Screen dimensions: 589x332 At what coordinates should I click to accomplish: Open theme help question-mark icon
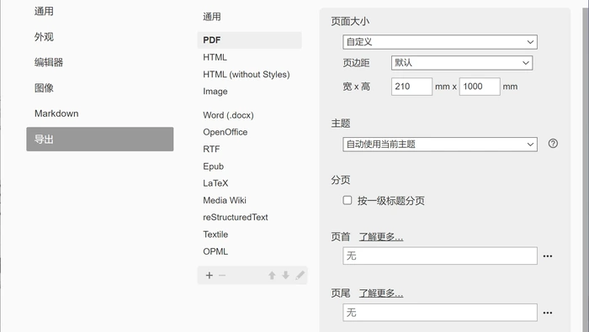(553, 143)
